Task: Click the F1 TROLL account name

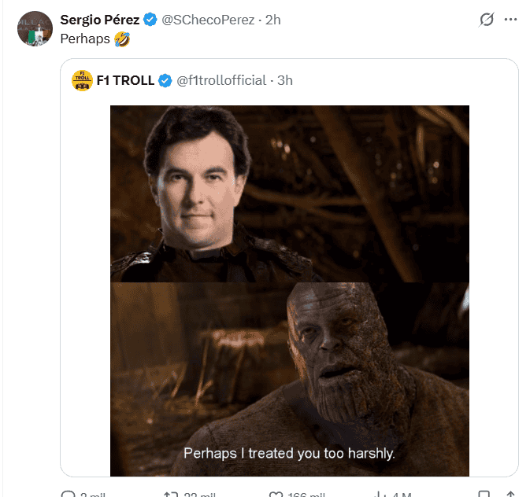Action: click(x=125, y=80)
